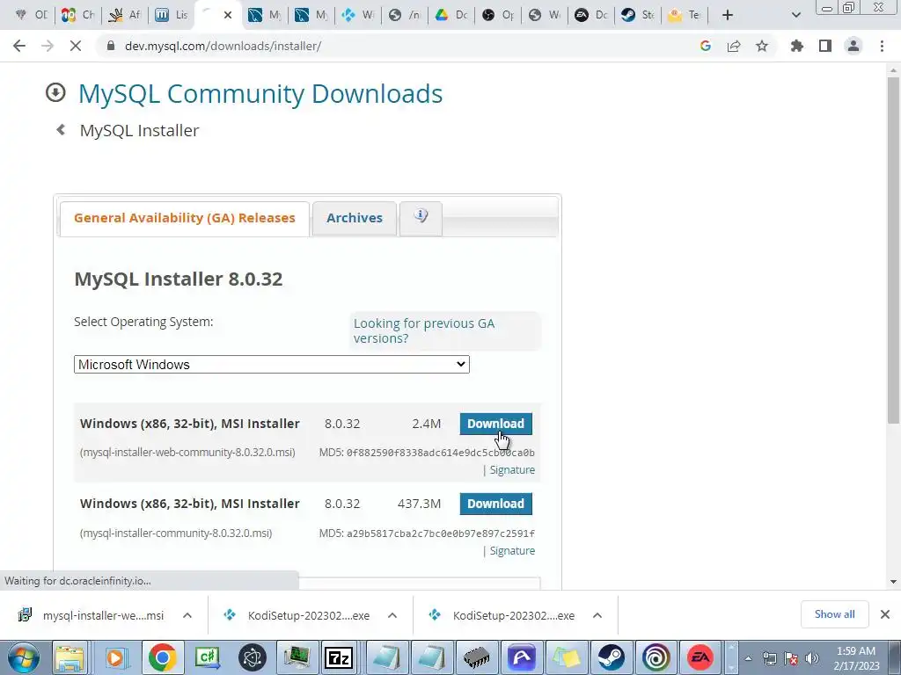901x675 pixels.
Task: Switch to the EA tab
Action: click(591, 15)
